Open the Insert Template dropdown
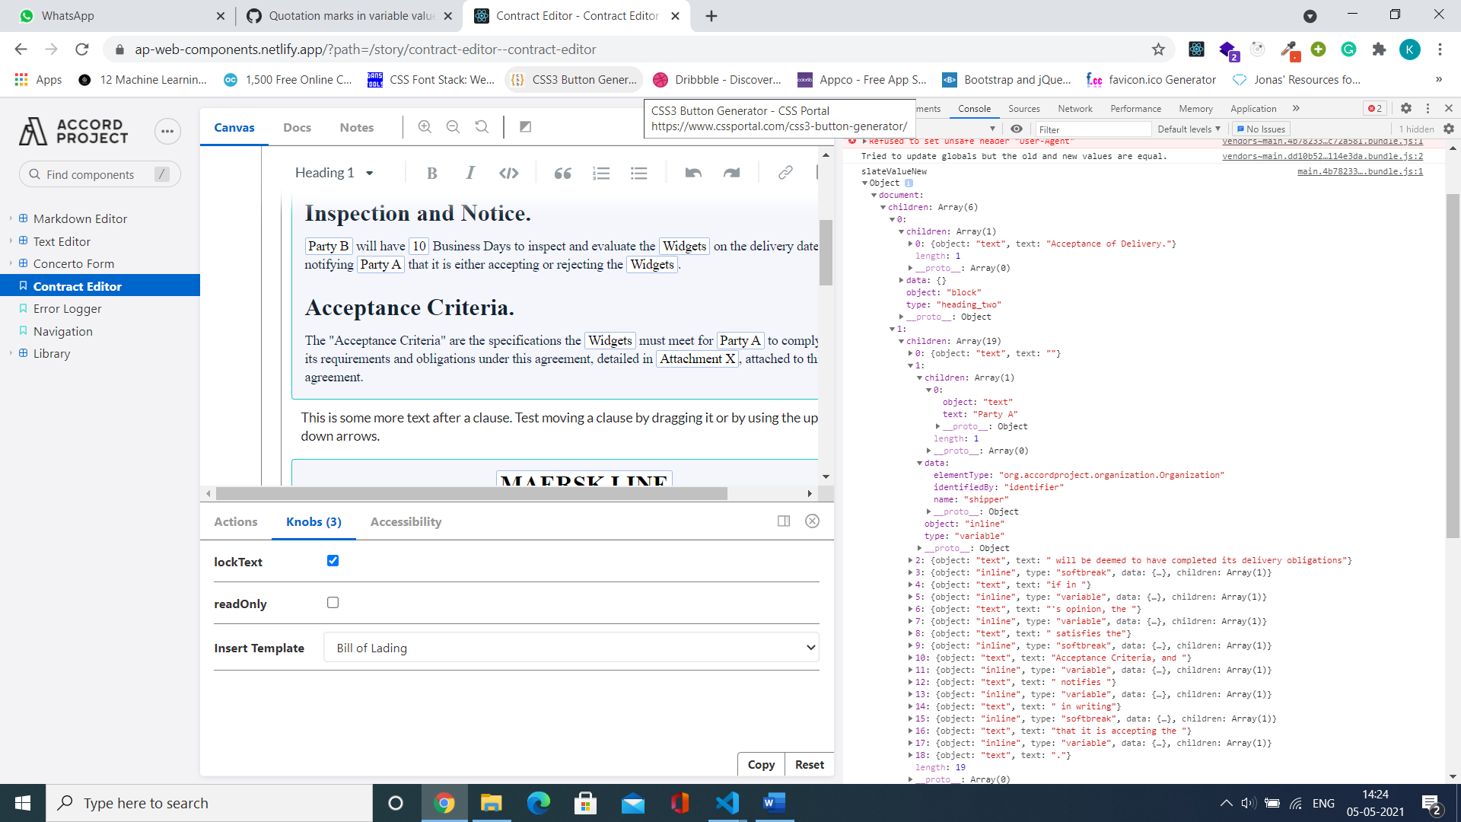This screenshot has height=822, width=1461. 571,647
